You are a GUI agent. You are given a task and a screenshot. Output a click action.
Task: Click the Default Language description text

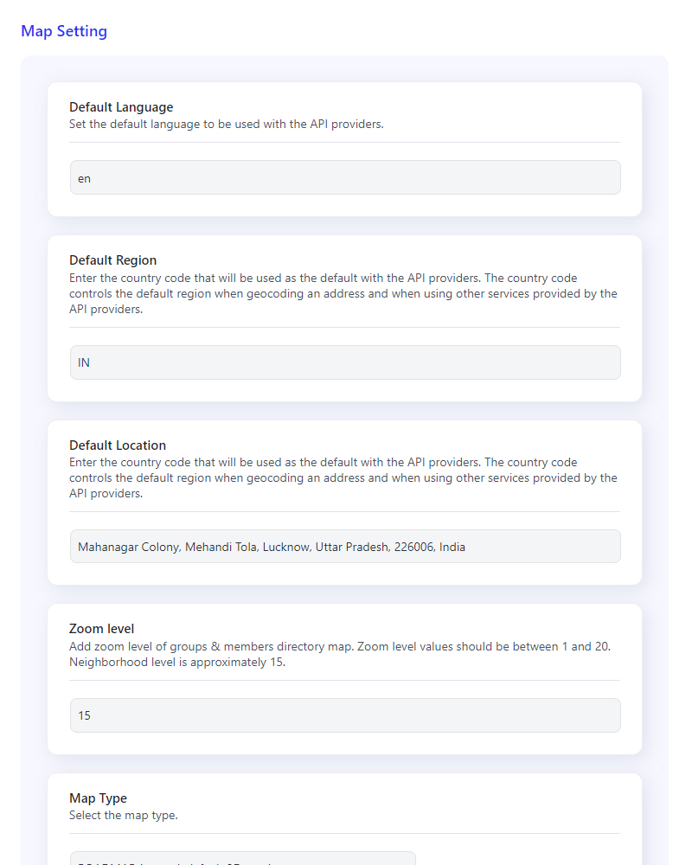point(226,124)
